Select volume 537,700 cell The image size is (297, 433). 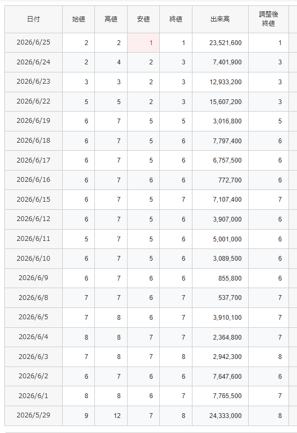(x=220, y=298)
